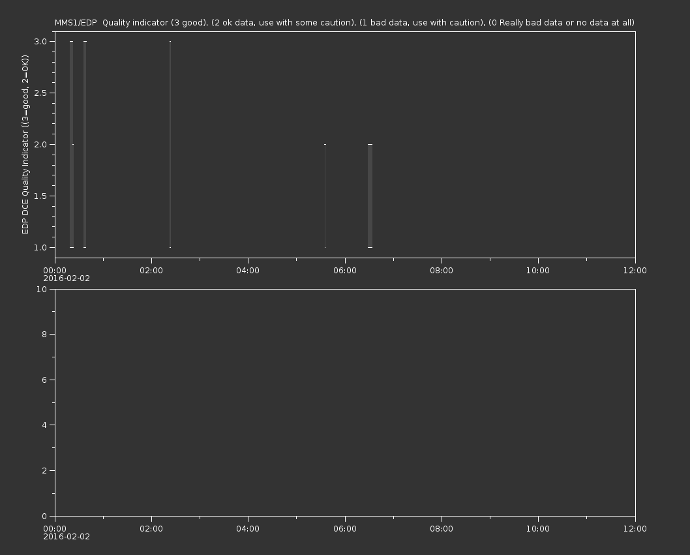Click the second quality bar near 00:37
This screenshot has height=555, width=690.
coord(85,144)
